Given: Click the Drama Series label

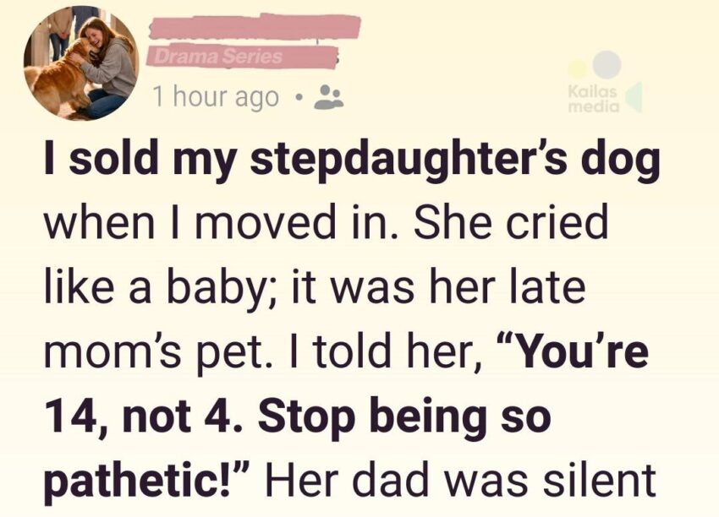Looking at the screenshot, I should (215, 57).
